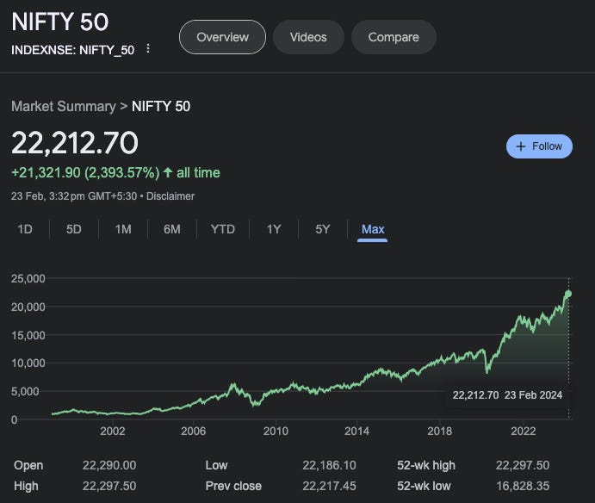
Task: Click the green upward arrow beside all time
Action: pos(168,173)
